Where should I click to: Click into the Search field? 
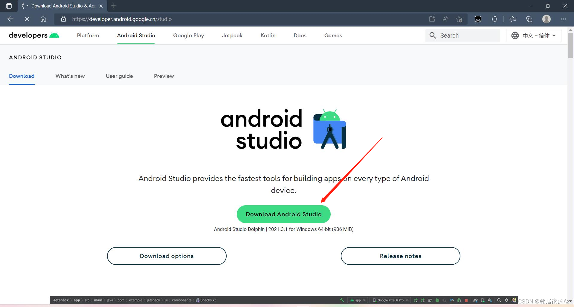(462, 36)
